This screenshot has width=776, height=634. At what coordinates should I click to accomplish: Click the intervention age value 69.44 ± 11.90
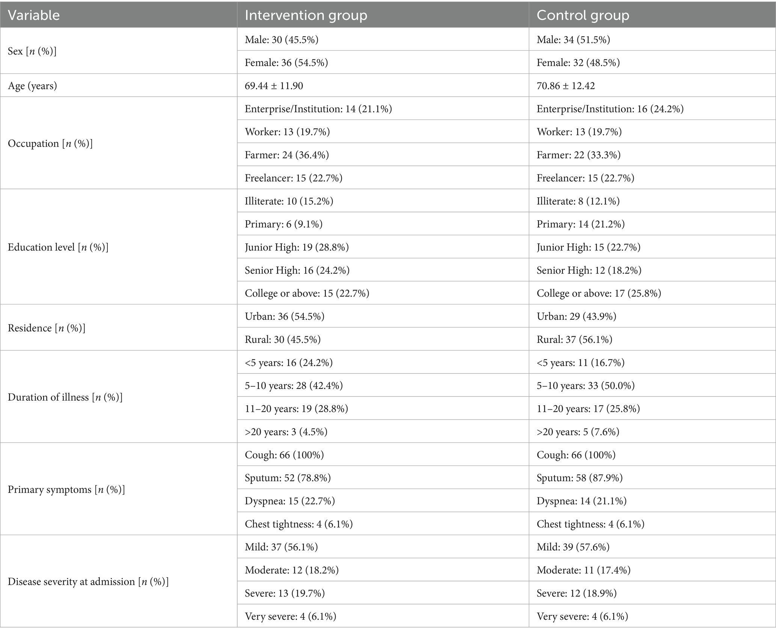tap(274, 86)
